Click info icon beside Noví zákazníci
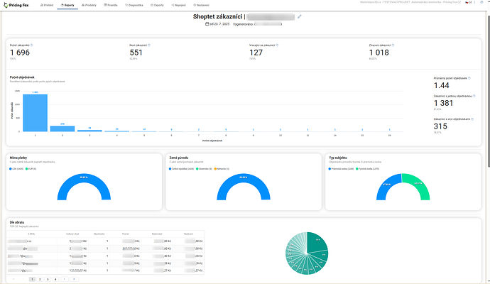The height and width of the screenshot is (284, 490). pyautogui.click(x=151, y=45)
